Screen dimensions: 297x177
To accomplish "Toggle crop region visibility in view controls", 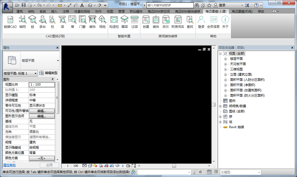I will [112, 166].
